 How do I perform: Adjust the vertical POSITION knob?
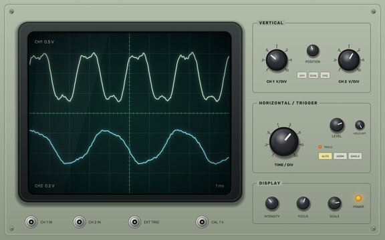coord(313,51)
